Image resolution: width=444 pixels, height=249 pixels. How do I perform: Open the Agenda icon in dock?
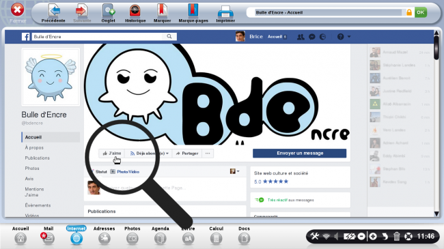[161, 239]
